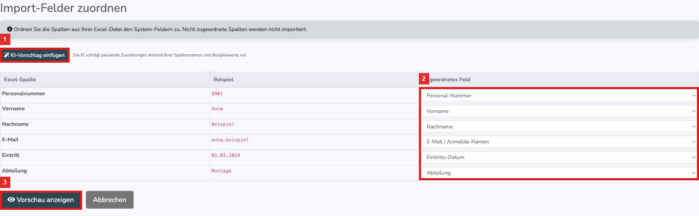Open the Vorname assigned field dropdown

(x=559, y=111)
